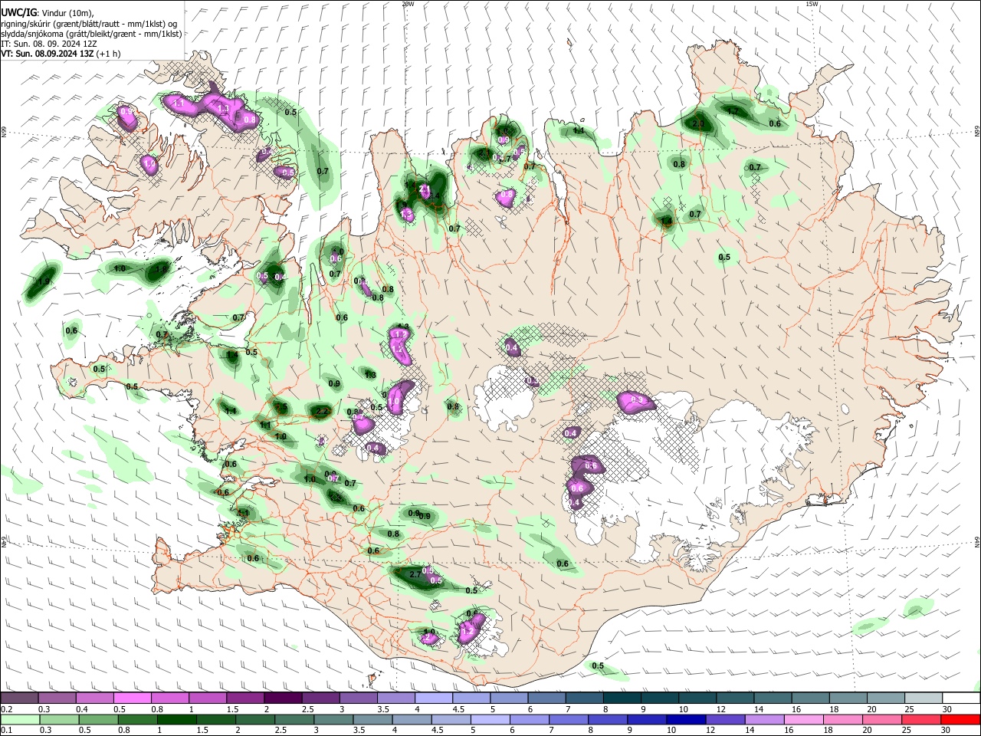Click the '0.2' legend scale label
981x736 pixels.
coord(6,709)
